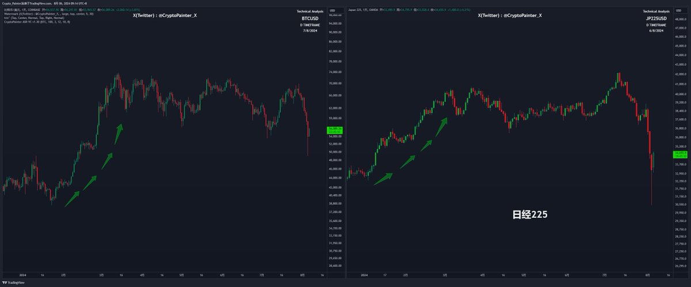Image resolution: width=691 pixels, height=287 pixels.
Task: Click 62,000.00 on the BTCUSD price axis
Action: (335, 108)
